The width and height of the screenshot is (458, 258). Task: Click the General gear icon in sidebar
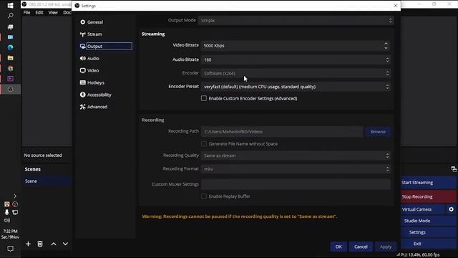83,22
